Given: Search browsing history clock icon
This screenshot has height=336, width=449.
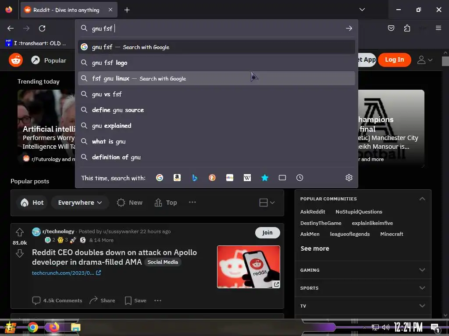Looking at the screenshot, I should (x=300, y=178).
